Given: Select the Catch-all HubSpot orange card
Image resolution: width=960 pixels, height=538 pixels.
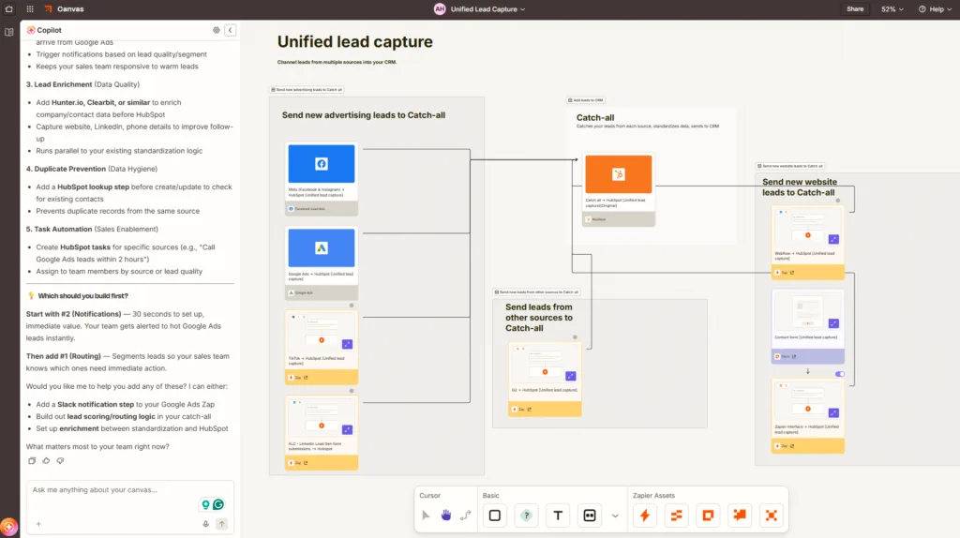Looking at the screenshot, I should [619, 189].
